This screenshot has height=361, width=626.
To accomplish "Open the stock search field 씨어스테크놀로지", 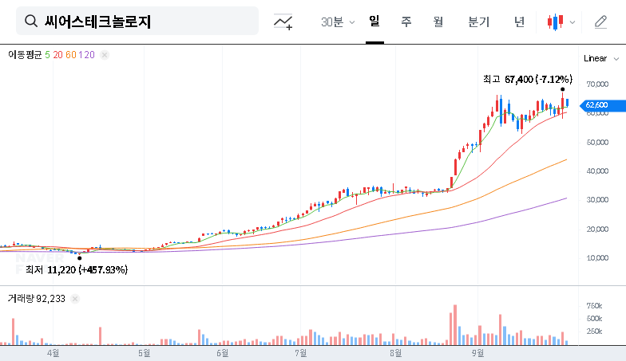I will 137,21.
